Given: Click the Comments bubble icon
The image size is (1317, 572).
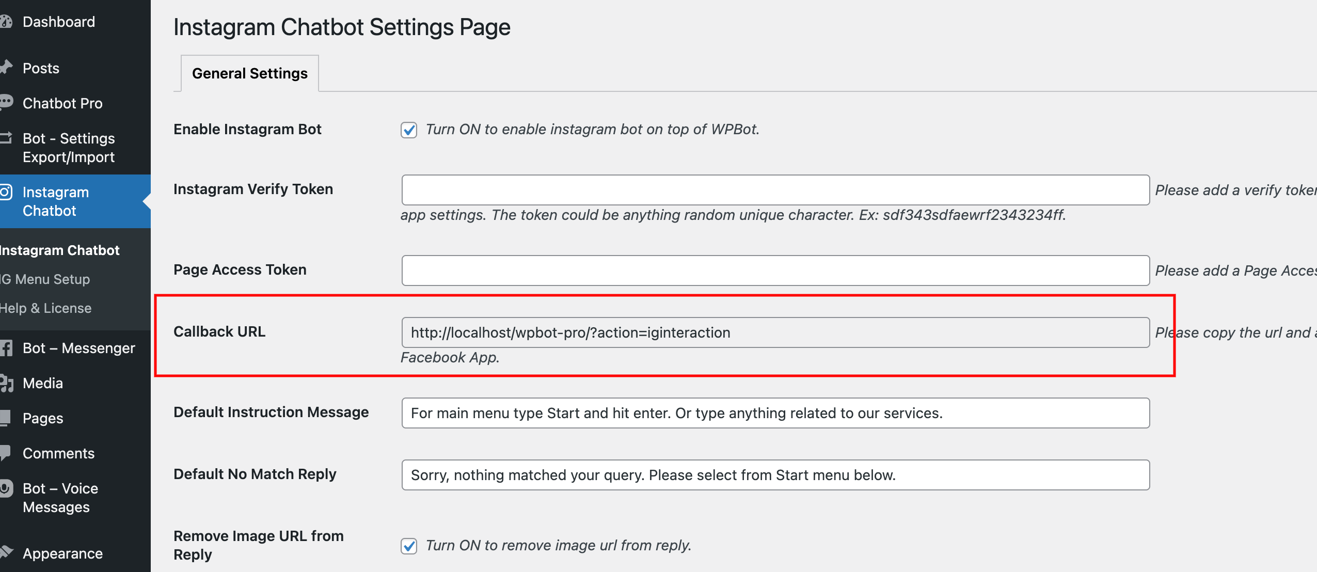Looking at the screenshot, I should [x=5, y=453].
